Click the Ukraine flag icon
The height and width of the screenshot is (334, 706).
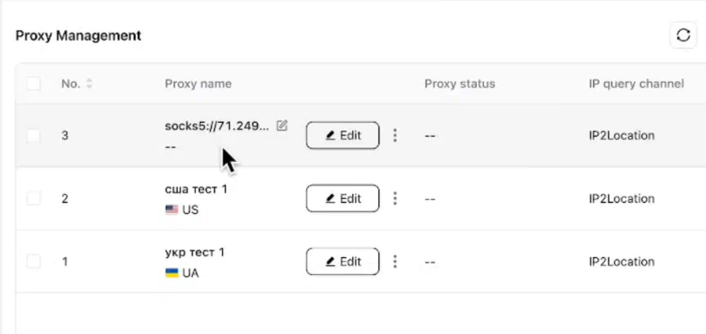[x=171, y=273]
